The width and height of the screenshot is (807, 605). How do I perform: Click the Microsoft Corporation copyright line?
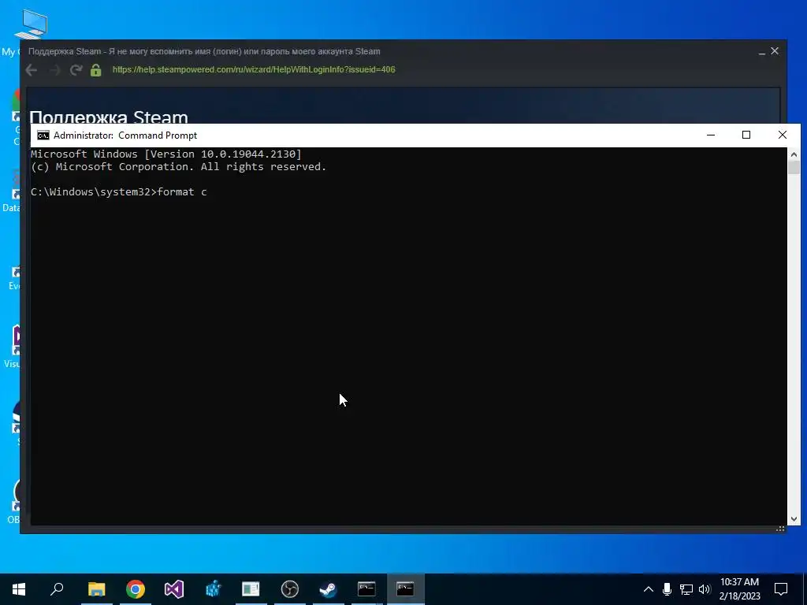[179, 167]
